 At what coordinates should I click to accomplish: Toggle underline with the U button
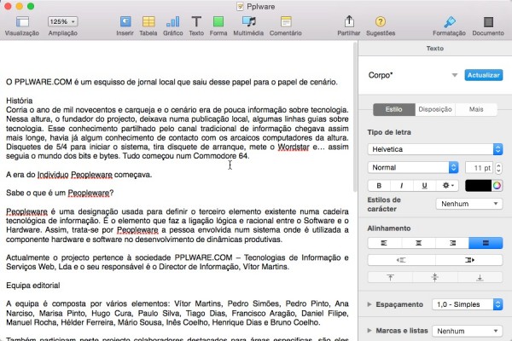tap(424, 185)
